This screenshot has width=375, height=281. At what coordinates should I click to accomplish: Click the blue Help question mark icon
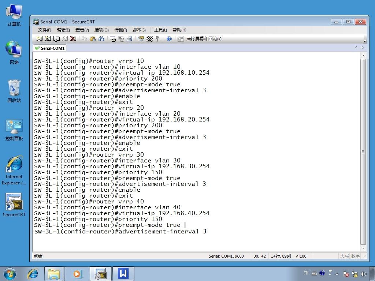click(x=169, y=39)
